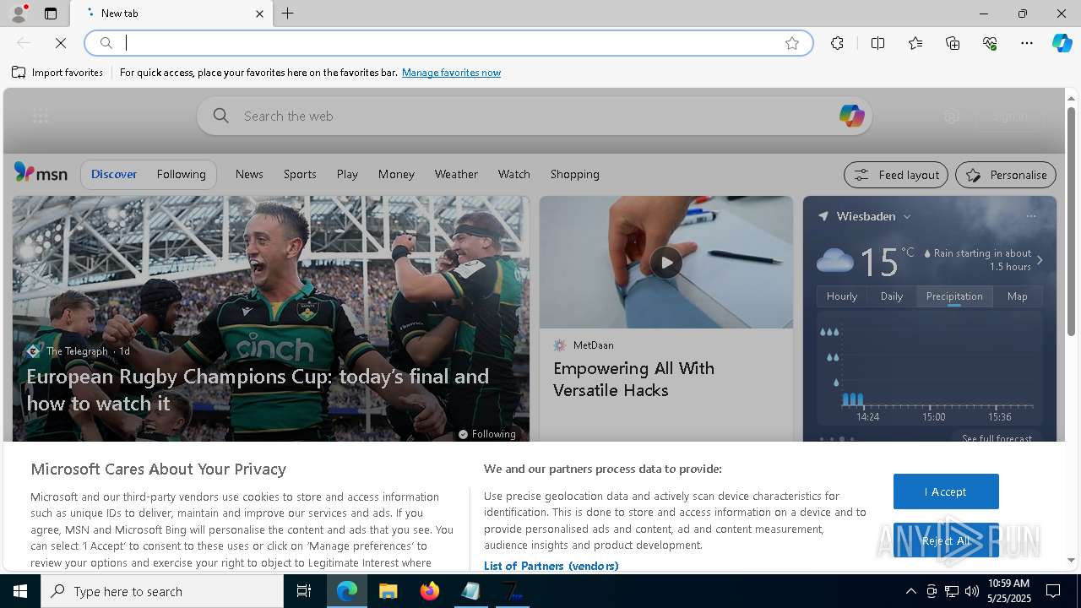This screenshot has width=1081, height=608.
Task: Click Reject All on privacy banner
Action: pyautogui.click(x=946, y=540)
